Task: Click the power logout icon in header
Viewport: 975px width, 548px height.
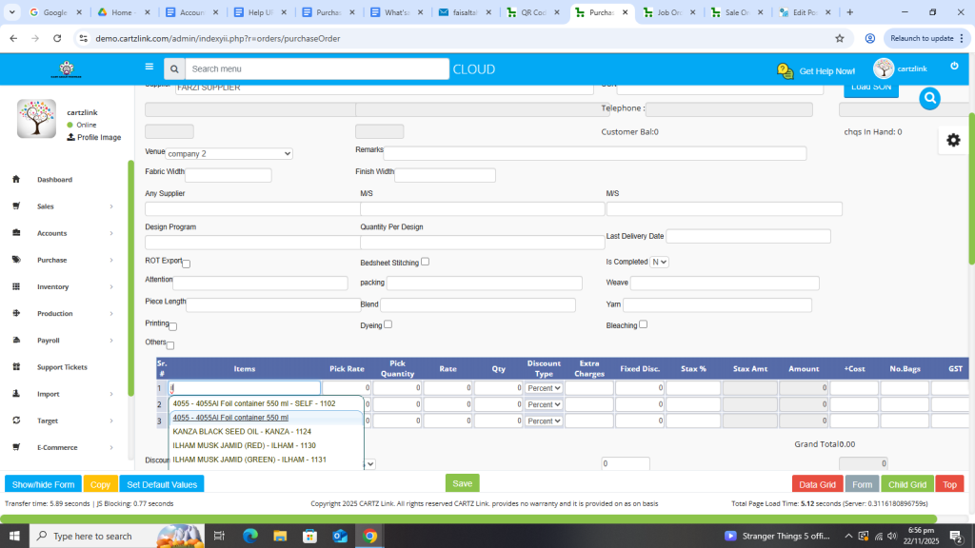Action: pyautogui.click(x=954, y=67)
